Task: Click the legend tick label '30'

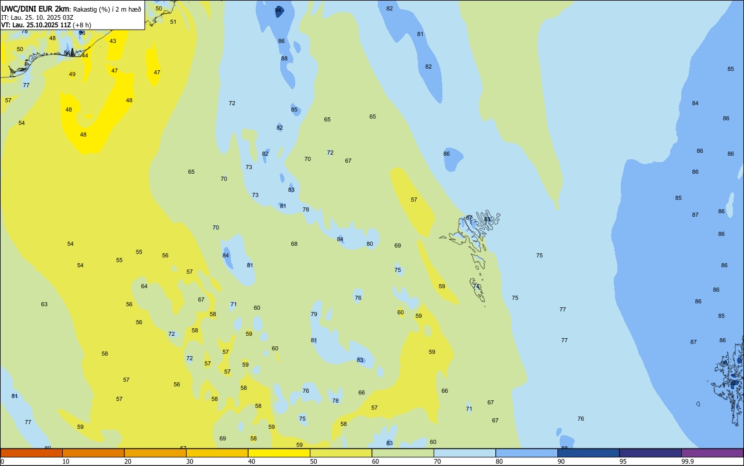Action: [189, 461]
